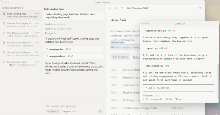Toggle the side panel layout icon
220x115 pixels.
(x=200, y=8)
